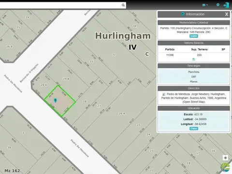Select parcel 28 on the map
The image size is (232, 174).
pyautogui.click(x=85, y=101)
